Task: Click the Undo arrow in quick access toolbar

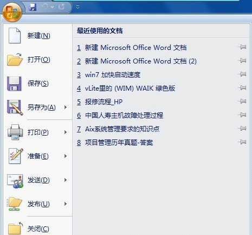Action: (x=45, y=7)
